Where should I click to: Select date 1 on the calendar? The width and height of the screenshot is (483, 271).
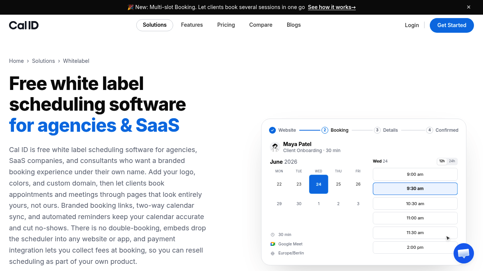318,204
